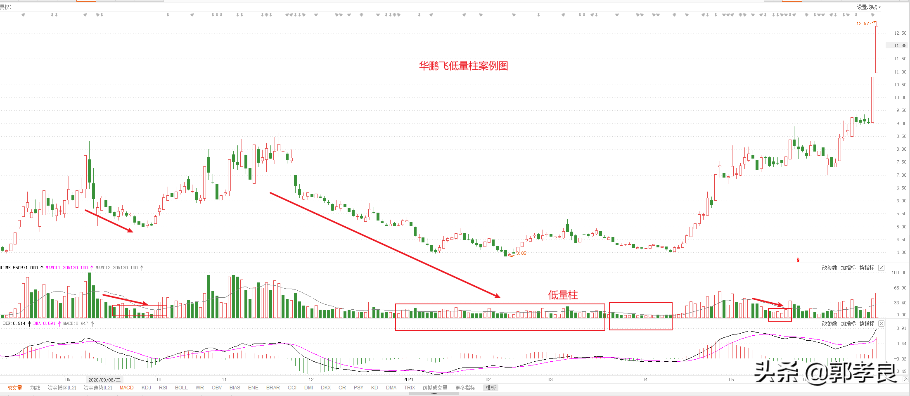Click the 3.85 low price marker

[521, 254]
